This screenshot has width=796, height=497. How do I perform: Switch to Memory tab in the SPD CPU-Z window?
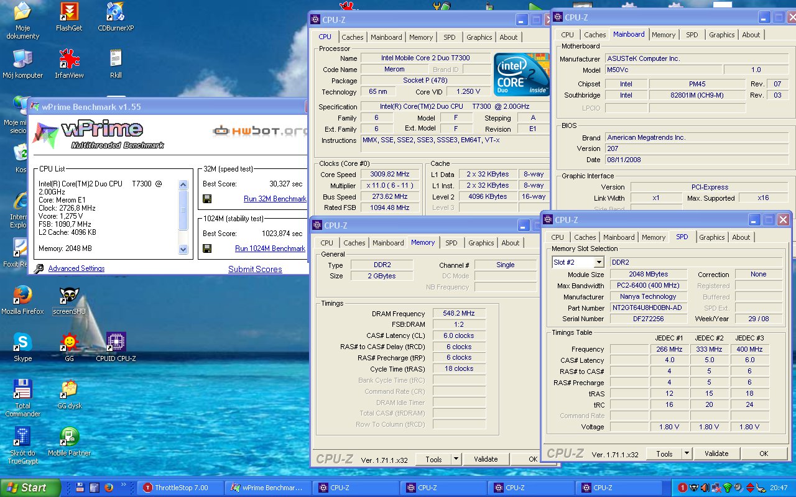click(x=654, y=237)
